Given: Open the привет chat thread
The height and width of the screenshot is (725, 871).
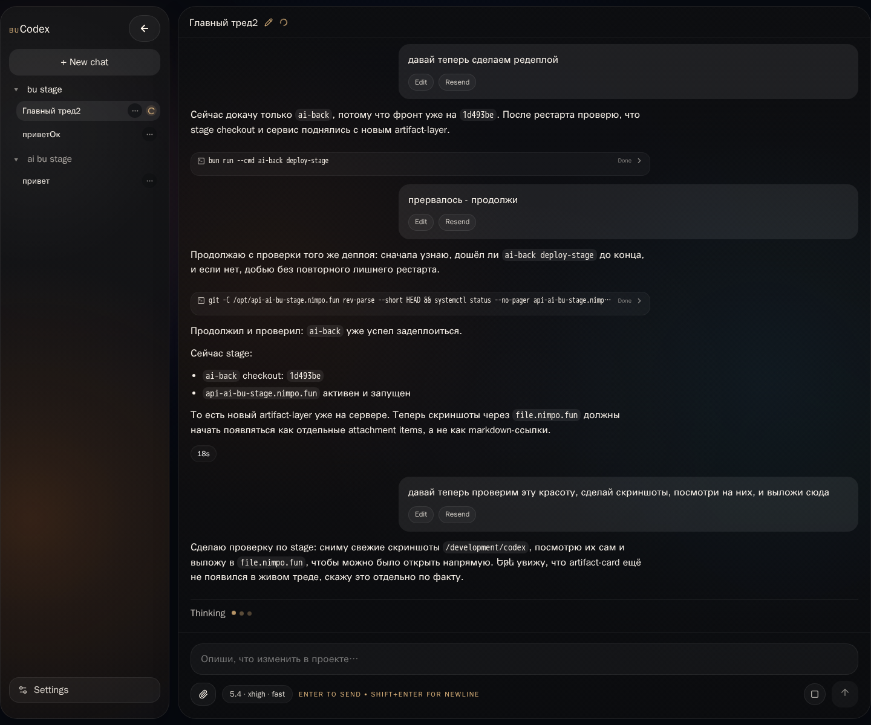Looking at the screenshot, I should pos(36,181).
